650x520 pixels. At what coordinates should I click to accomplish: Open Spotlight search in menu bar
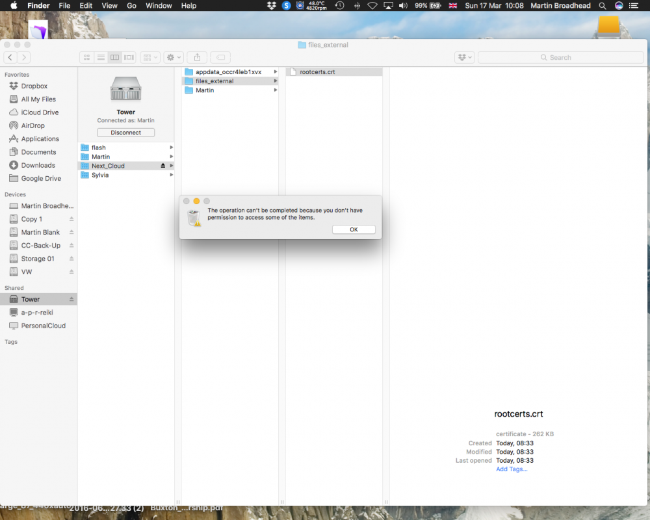coord(603,5)
